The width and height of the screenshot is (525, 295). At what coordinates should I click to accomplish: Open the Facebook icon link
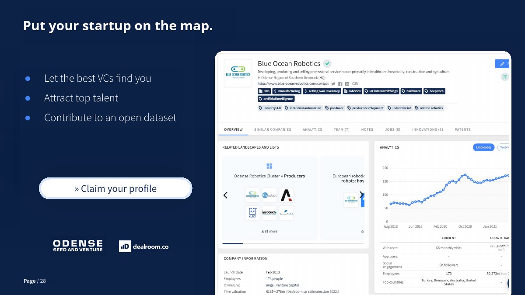(x=340, y=83)
